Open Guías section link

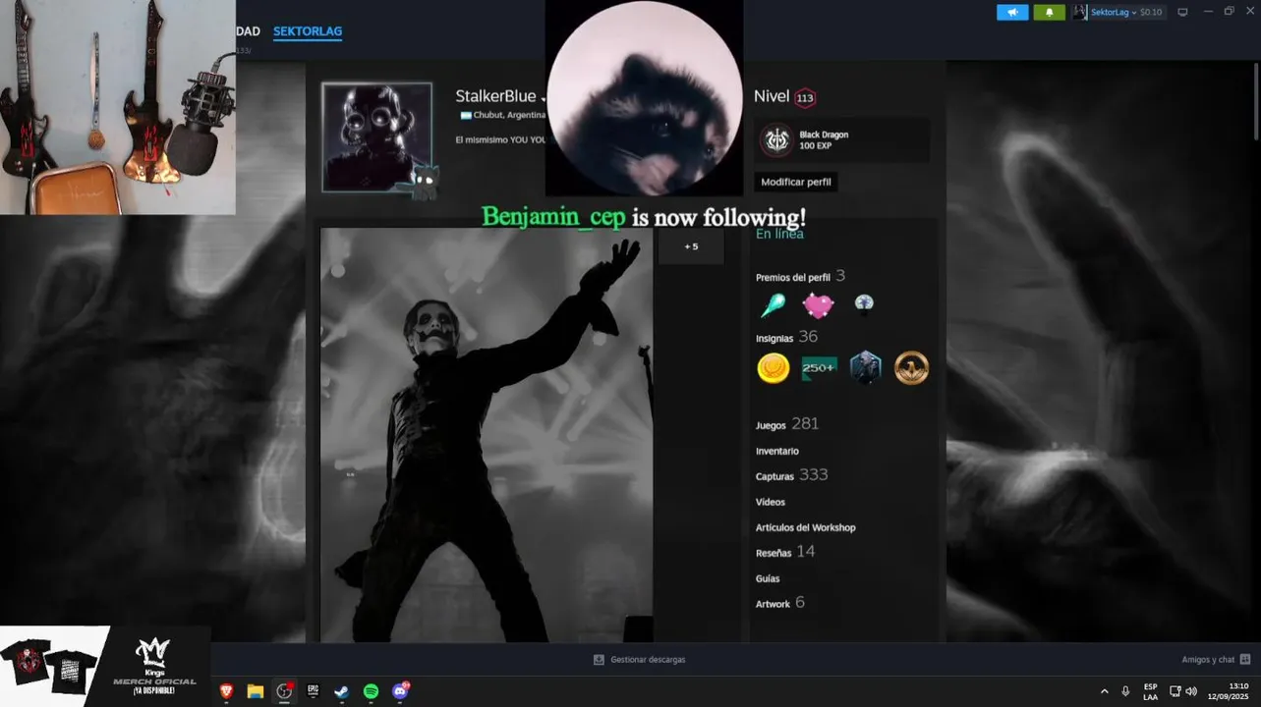pyautogui.click(x=768, y=578)
